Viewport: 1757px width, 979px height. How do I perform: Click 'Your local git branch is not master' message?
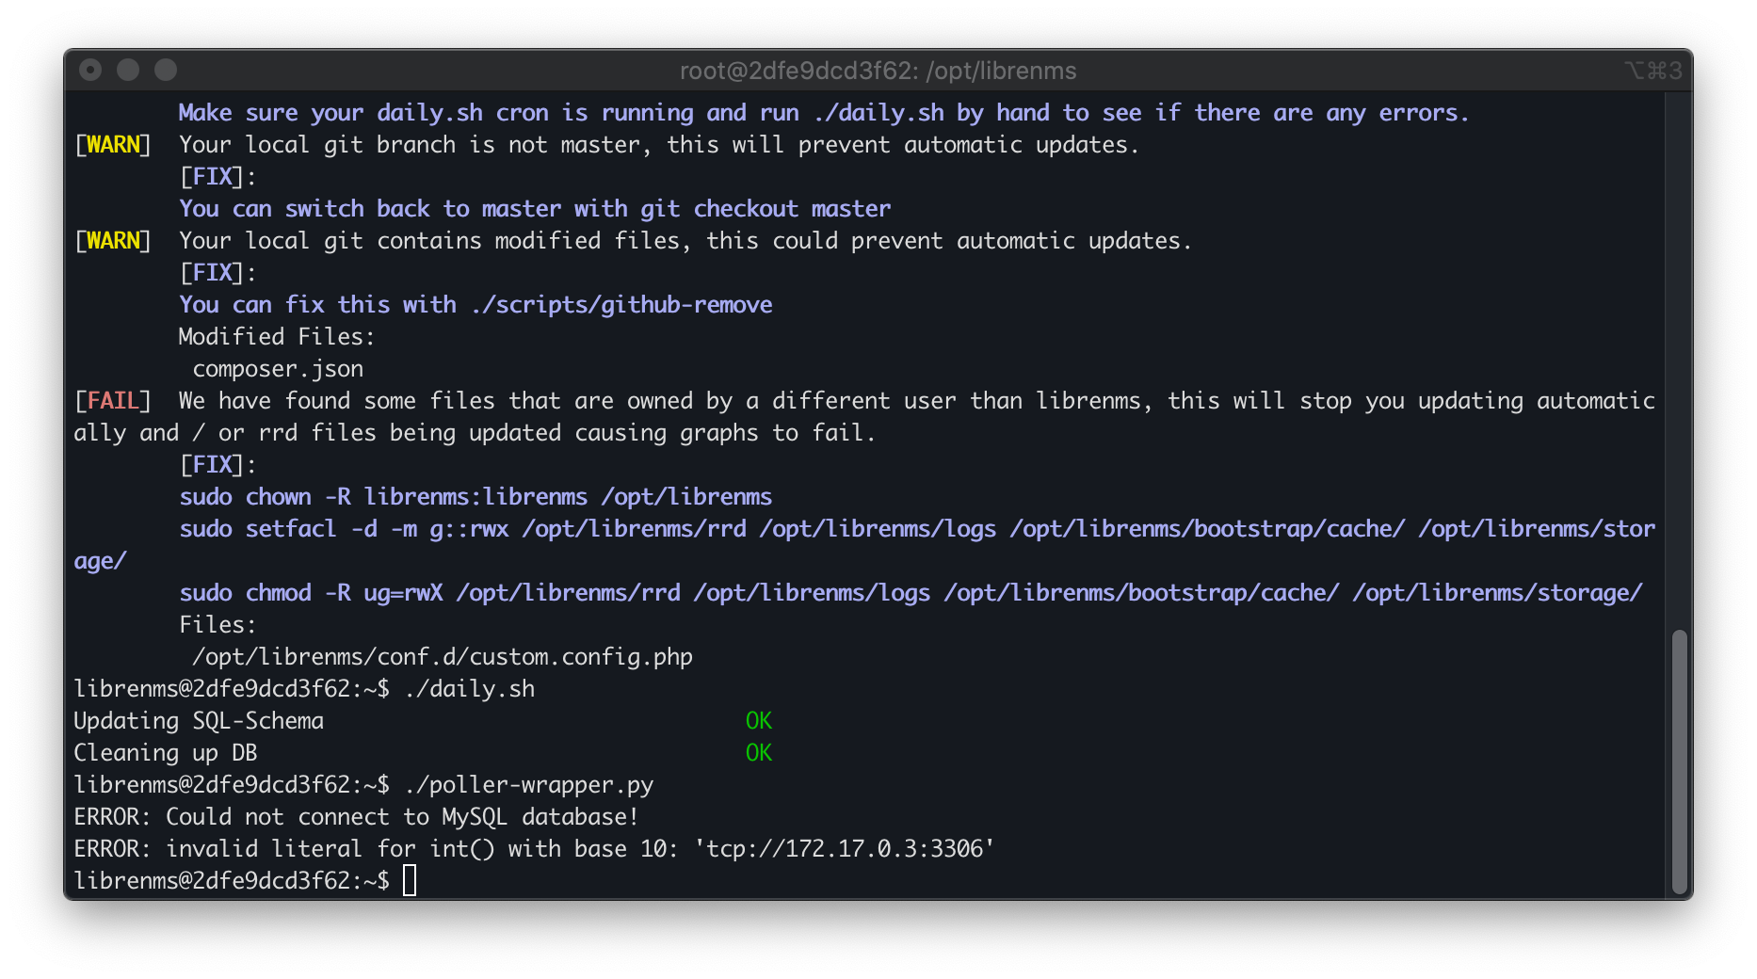659,145
